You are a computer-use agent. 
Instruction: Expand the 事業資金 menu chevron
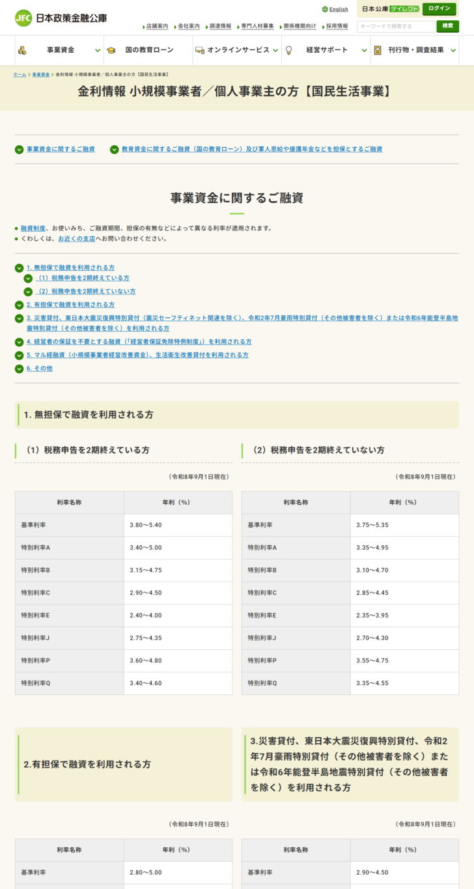point(98,50)
